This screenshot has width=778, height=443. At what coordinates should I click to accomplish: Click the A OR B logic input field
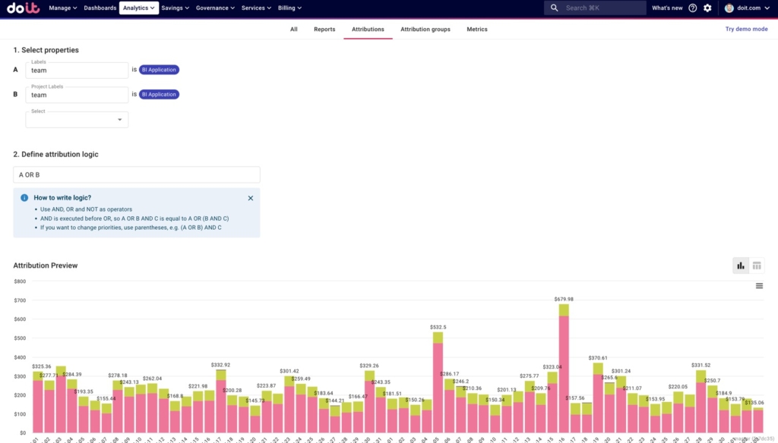click(x=137, y=174)
